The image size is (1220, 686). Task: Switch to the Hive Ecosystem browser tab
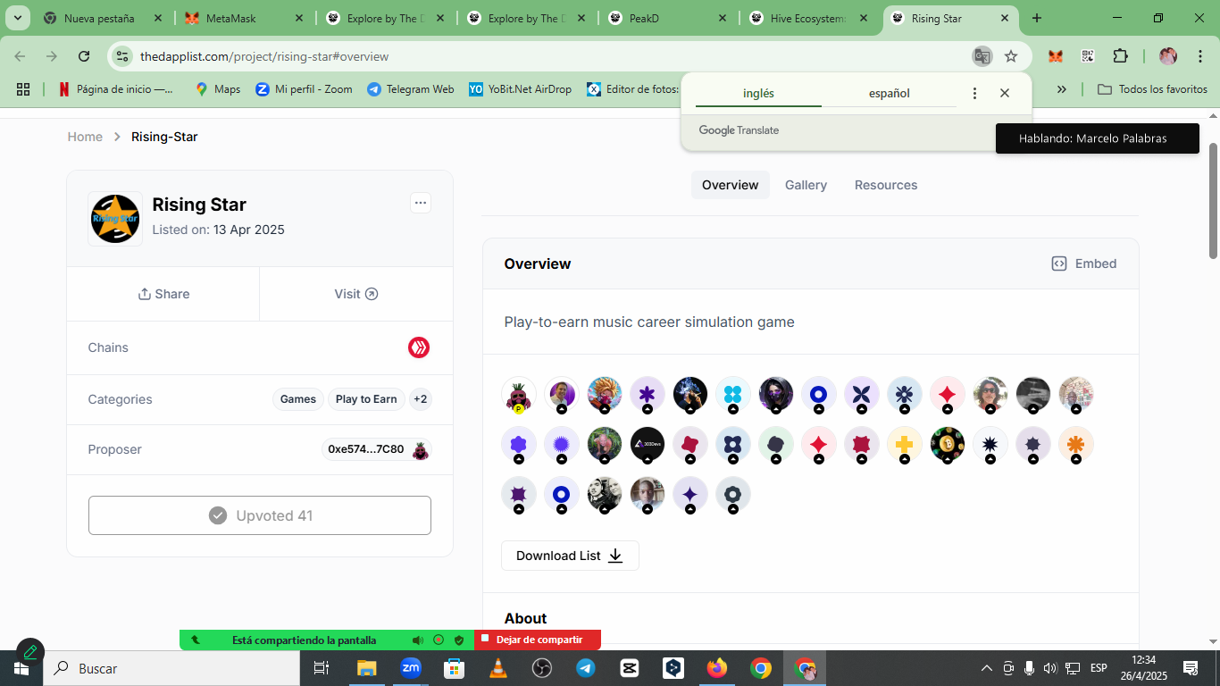coord(809,18)
